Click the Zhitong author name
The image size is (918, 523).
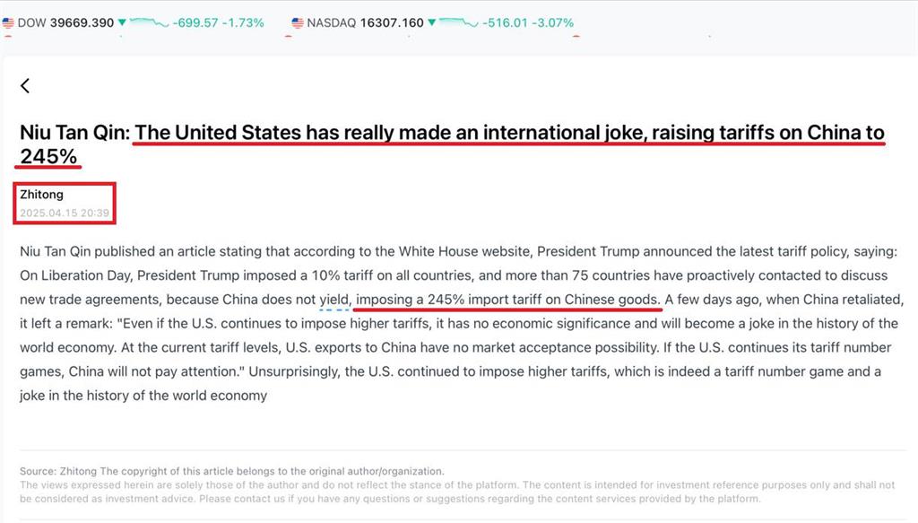(x=41, y=195)
